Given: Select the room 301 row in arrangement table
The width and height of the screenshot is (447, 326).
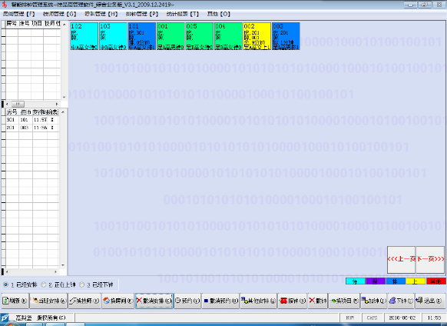Looking at the screenshot, I should (x=32, y=120).
